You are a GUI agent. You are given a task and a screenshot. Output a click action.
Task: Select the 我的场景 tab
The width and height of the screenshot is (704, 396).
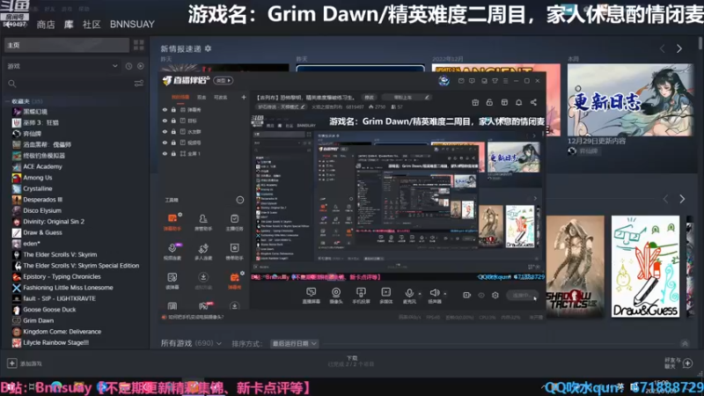click(180, 97)
